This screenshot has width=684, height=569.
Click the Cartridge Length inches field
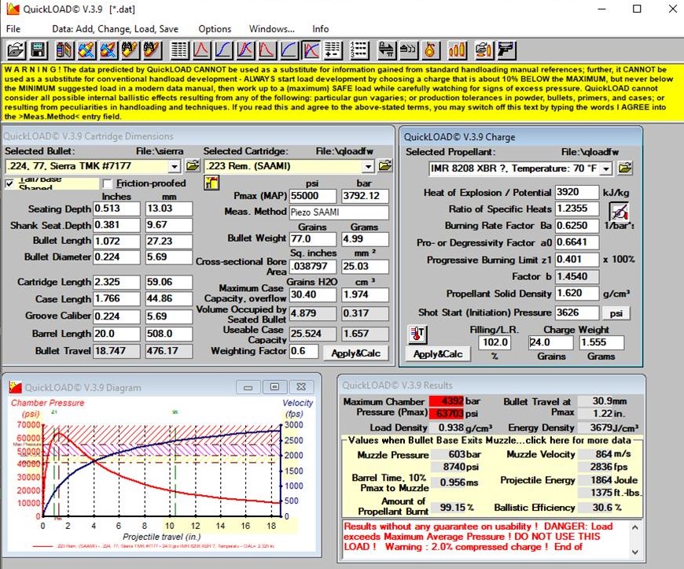(116, 282)
